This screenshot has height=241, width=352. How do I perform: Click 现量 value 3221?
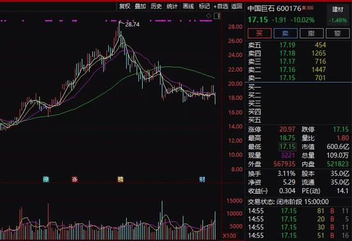[x=288, y=155]
